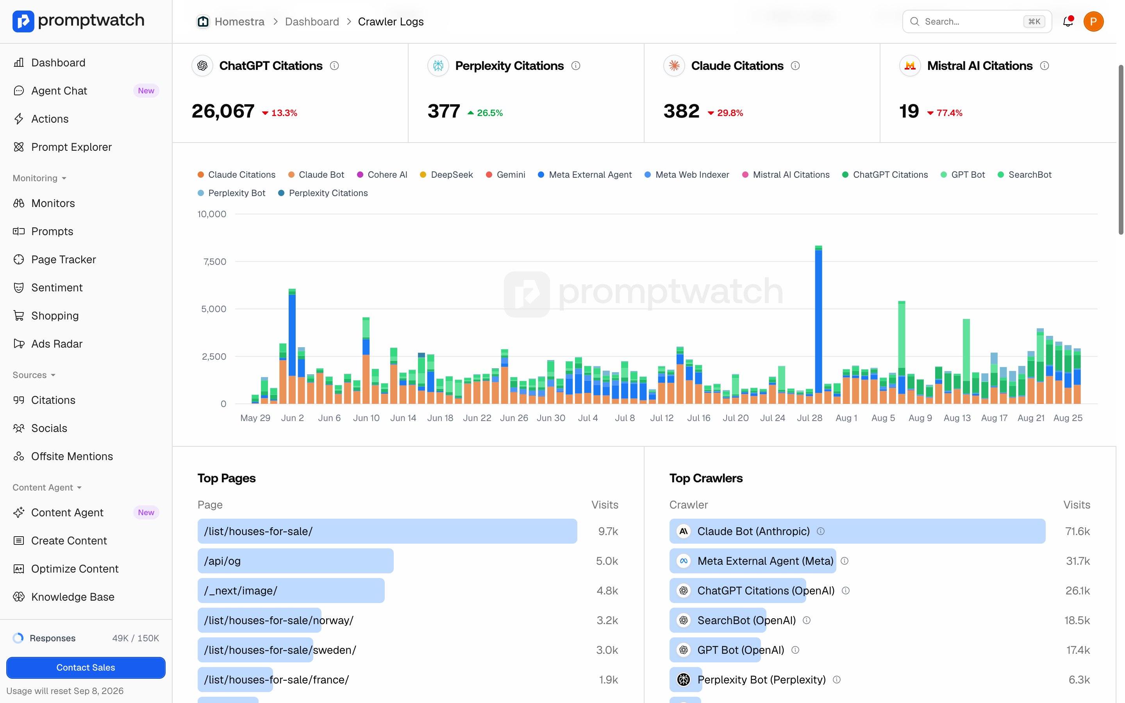Screen dimensions: 1125x703
Task: Toggle GPT Bot series in chart legend
Action: [x=962, y=174]
